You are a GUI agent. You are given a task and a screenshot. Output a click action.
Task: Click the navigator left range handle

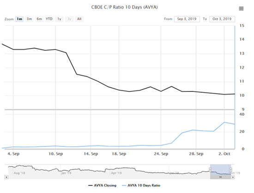point(210,169)
